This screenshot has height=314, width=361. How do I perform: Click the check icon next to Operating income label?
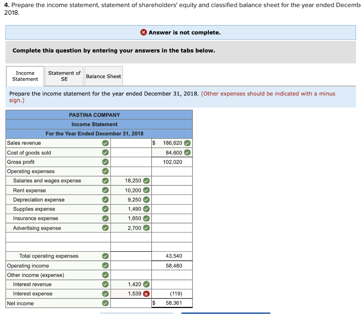click(x=105, y=265)
